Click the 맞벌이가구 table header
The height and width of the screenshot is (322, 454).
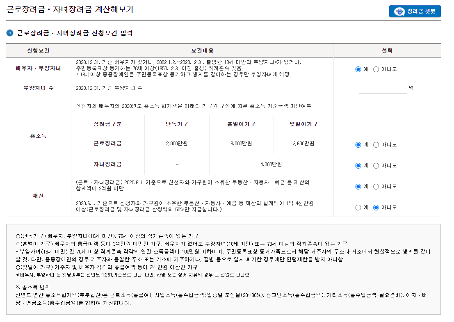click(303, 124)
